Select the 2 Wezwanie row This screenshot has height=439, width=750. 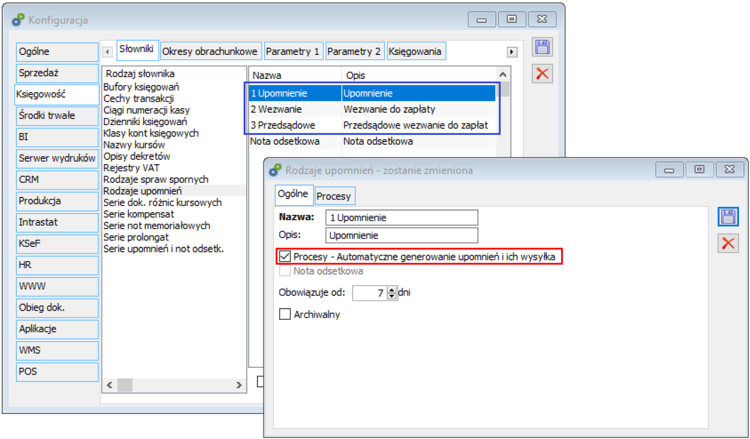click(372, 109)
